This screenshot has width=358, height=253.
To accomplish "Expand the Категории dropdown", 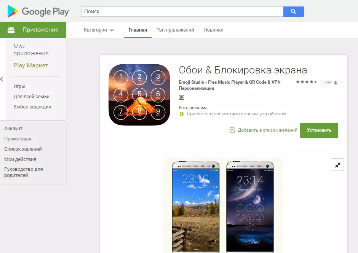I will (98, 30).
